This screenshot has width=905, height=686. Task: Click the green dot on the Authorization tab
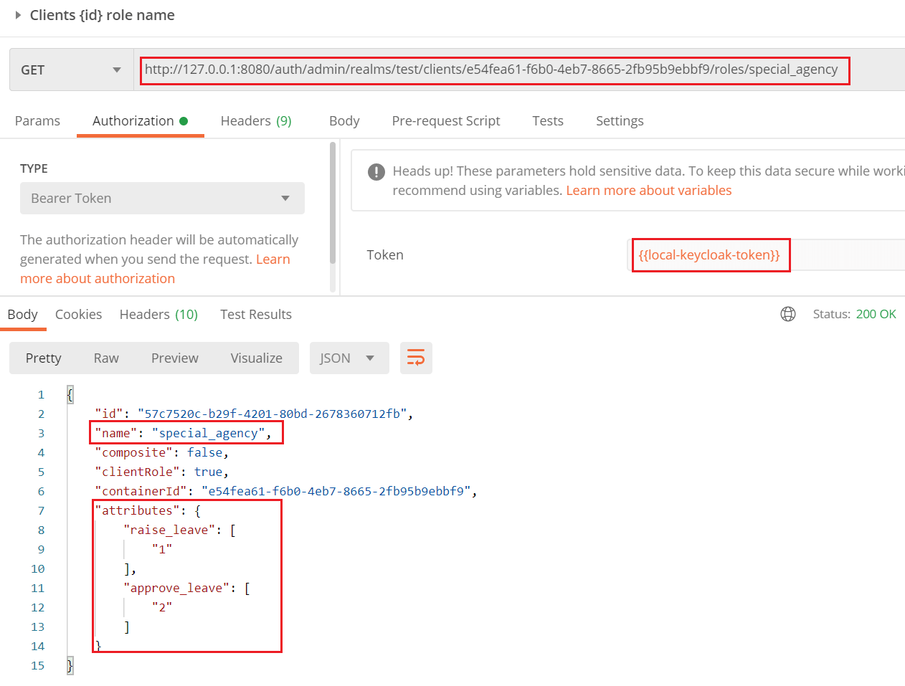click(184, 120)
